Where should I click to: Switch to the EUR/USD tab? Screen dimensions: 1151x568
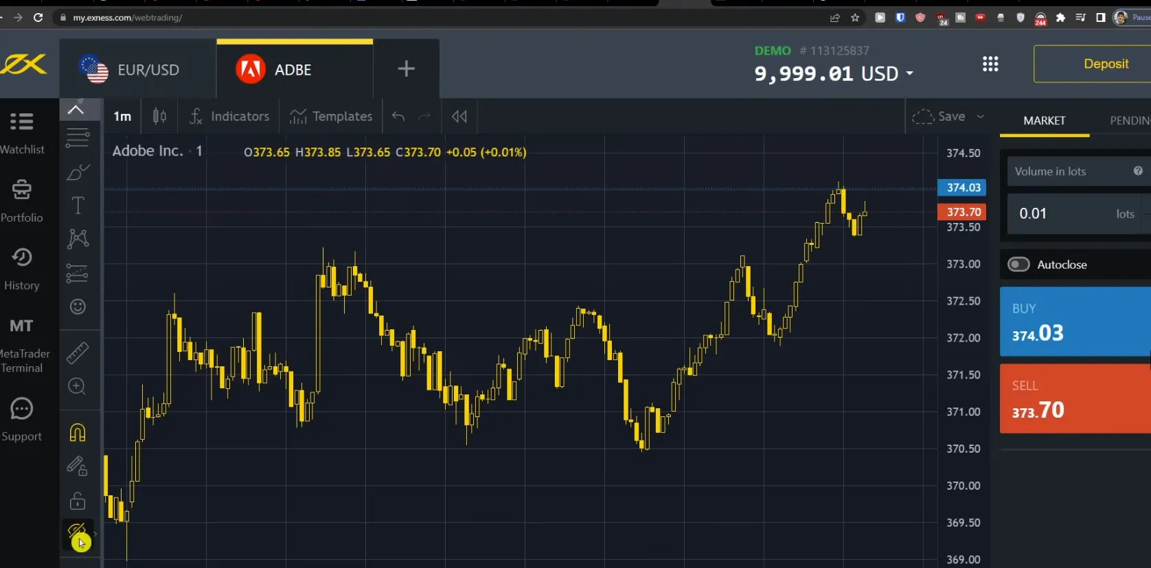click(137, 69)
